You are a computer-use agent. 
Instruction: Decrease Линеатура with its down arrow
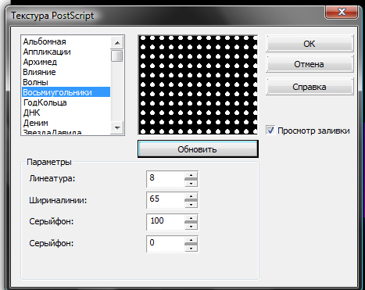191,183
